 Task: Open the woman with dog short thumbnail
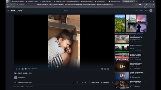(131, 23)
